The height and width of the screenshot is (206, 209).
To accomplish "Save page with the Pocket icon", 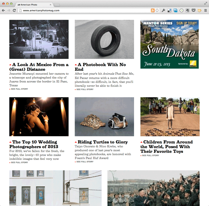I will (193, 10).
